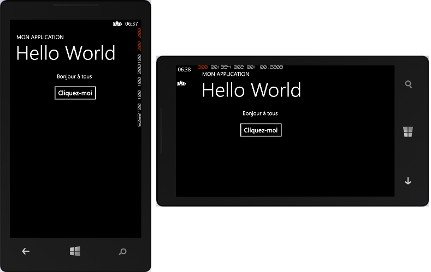Tap the 06:38 clock on the landscape phone

pos(184,70)
